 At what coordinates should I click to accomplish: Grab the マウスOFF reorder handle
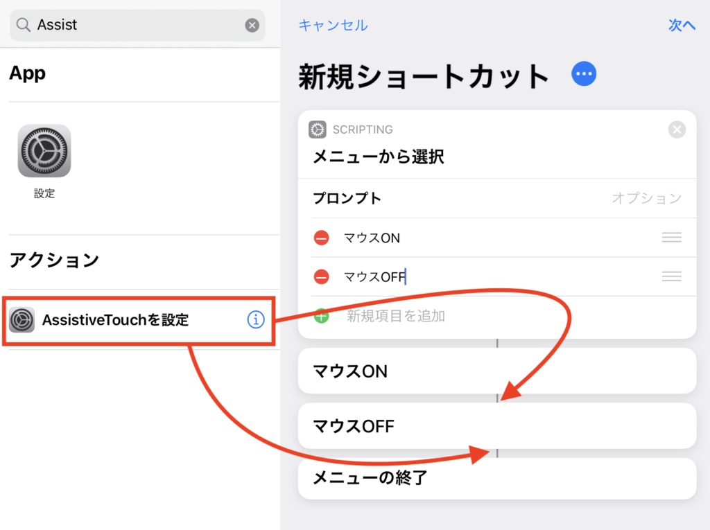click(671, 277)
